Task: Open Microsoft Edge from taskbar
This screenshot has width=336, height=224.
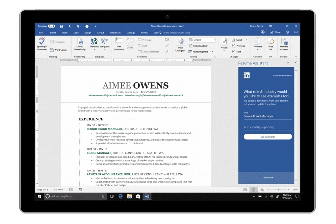Action: [x=121, y=196]
